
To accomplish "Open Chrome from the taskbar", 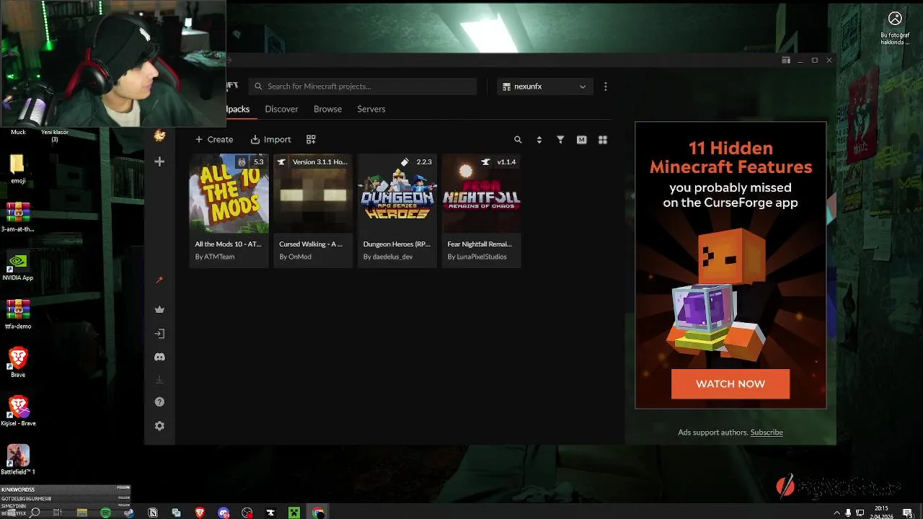I will coord(318,513).
